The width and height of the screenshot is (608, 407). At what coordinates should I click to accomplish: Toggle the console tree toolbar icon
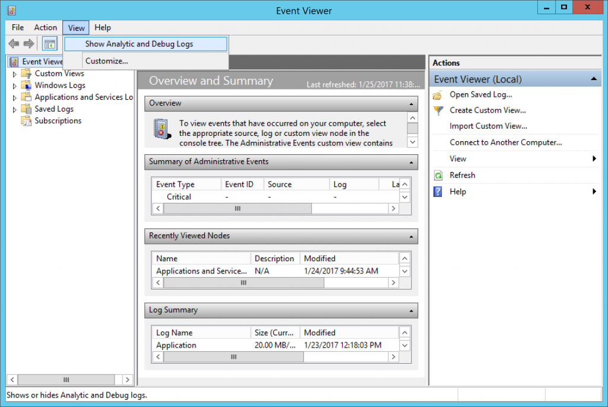click(50, 43)
